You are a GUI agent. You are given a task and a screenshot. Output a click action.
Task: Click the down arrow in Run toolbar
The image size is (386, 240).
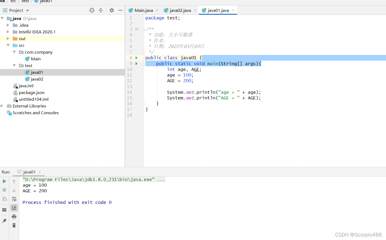click(x=14, y=190)
